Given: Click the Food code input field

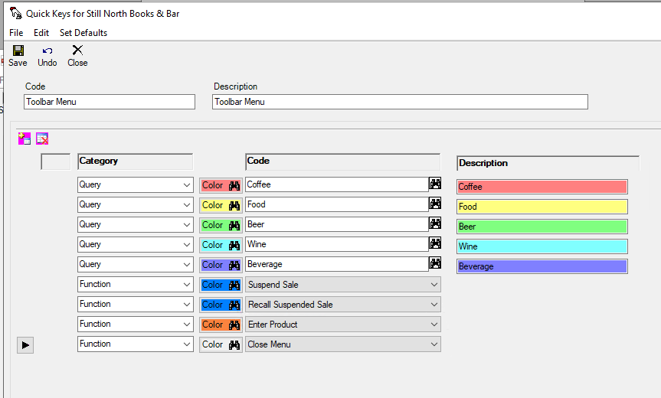Looking at the screenshot, I should tap(337, 204).
